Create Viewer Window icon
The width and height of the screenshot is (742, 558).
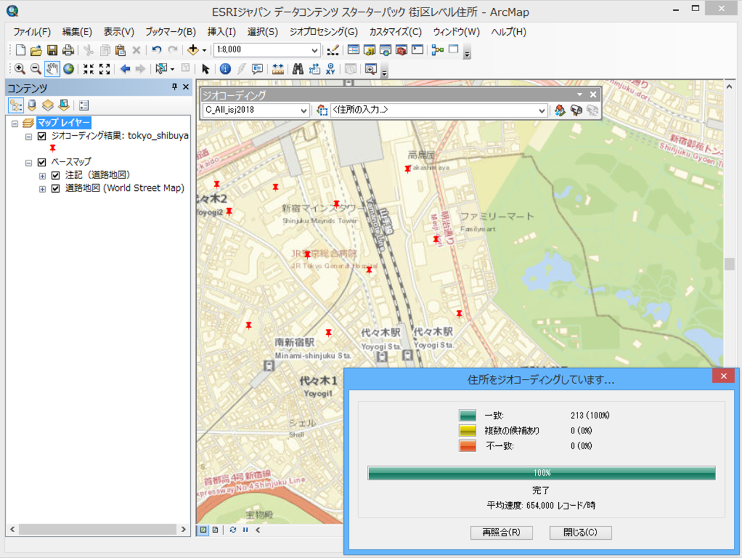[370, 69]
